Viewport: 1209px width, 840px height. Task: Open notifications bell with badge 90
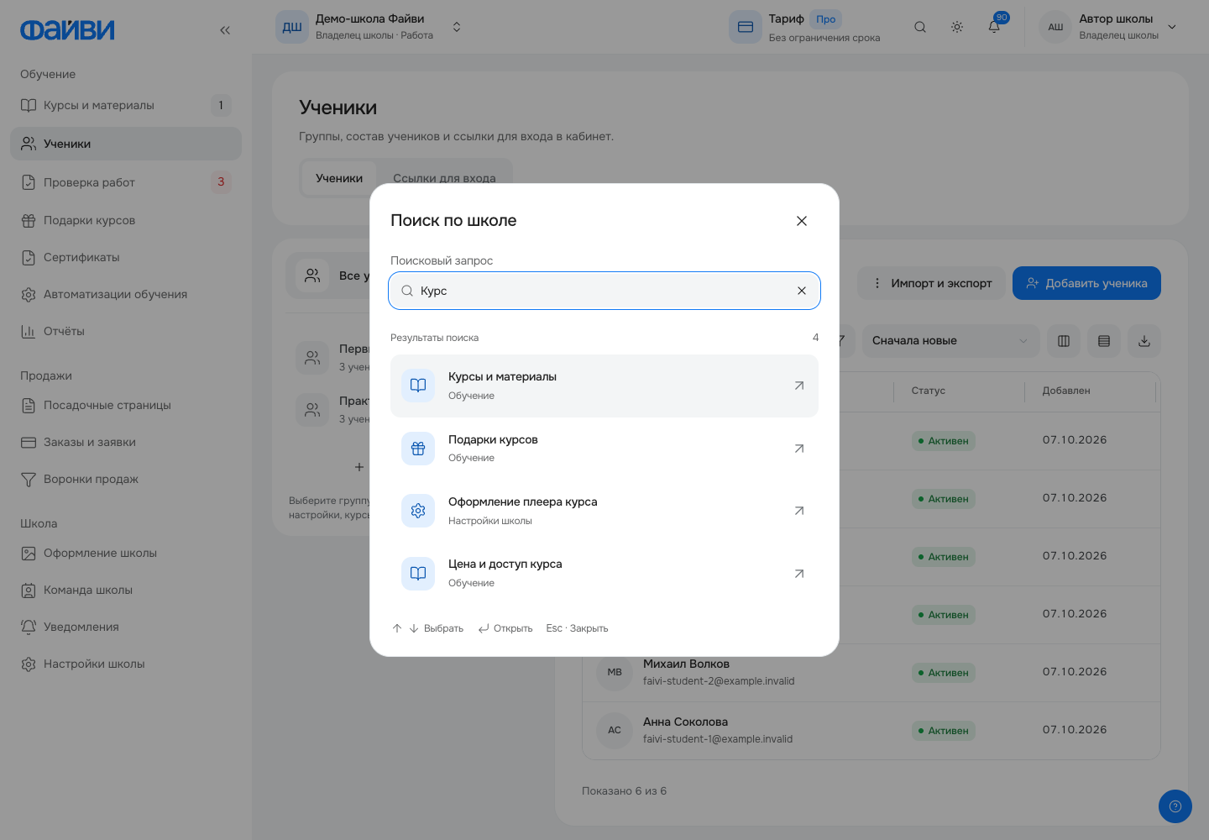pos(994,27)
